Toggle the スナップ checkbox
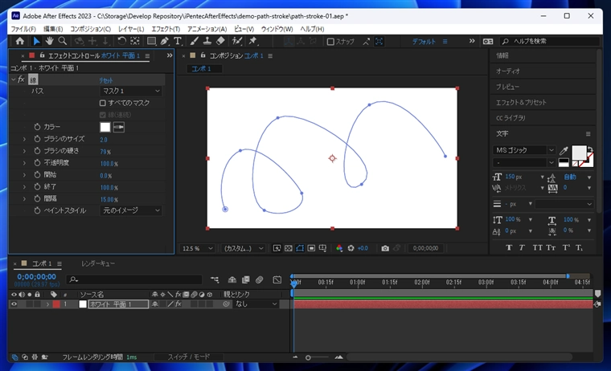The image size is (611, 371). click(330, 42)
